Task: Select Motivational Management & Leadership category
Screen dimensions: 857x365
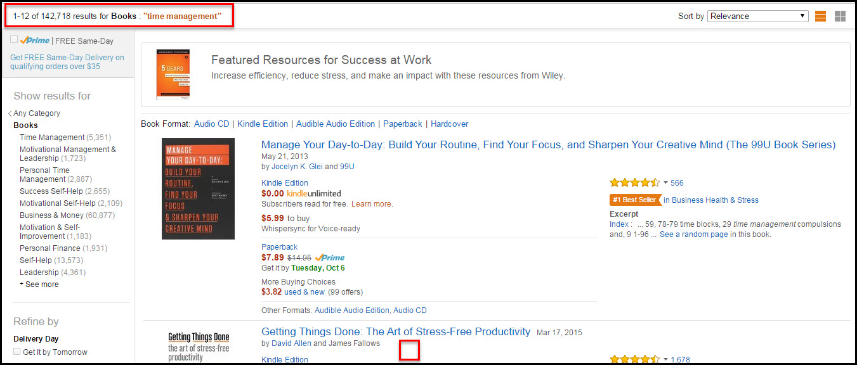Action: (68, 154)
